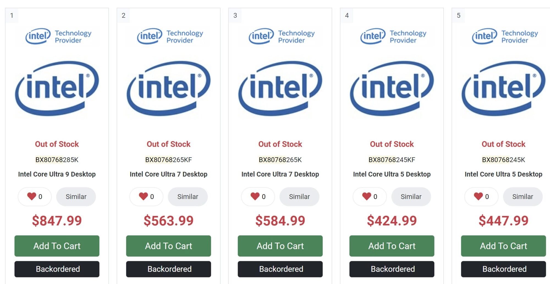This screenshot has width=550, height=284.
Task: Open the Intel Core Ultra 9 Desktop title link
Action: (x=57, y=174)
